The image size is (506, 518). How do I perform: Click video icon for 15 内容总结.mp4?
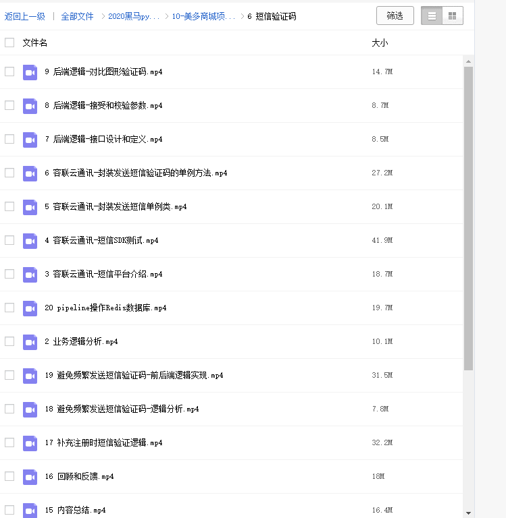[30, 510]
